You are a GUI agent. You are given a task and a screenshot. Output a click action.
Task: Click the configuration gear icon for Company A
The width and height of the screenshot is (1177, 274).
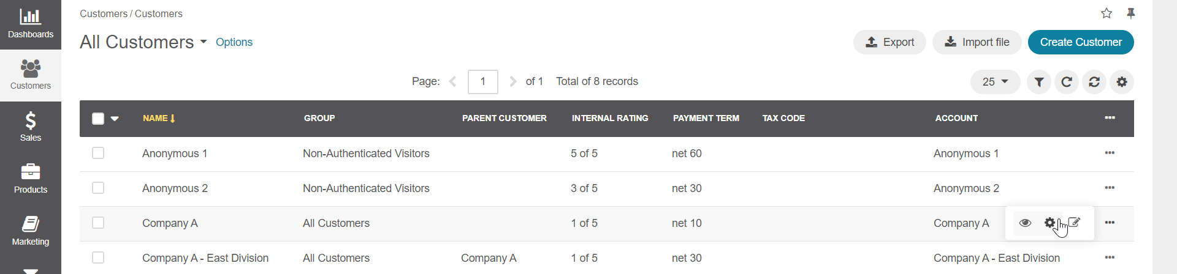[1050, 223]
